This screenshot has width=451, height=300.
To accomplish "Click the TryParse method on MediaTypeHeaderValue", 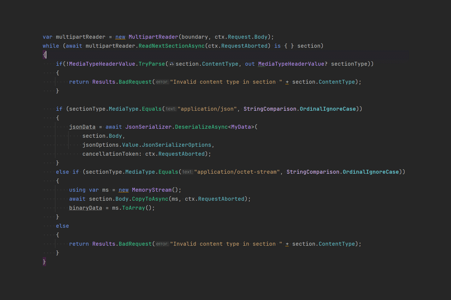I will click(x=152, y=64).
